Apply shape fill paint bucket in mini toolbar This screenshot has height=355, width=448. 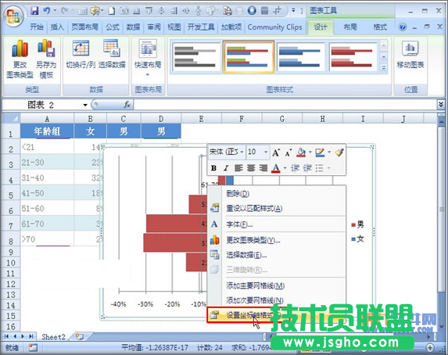301,152
